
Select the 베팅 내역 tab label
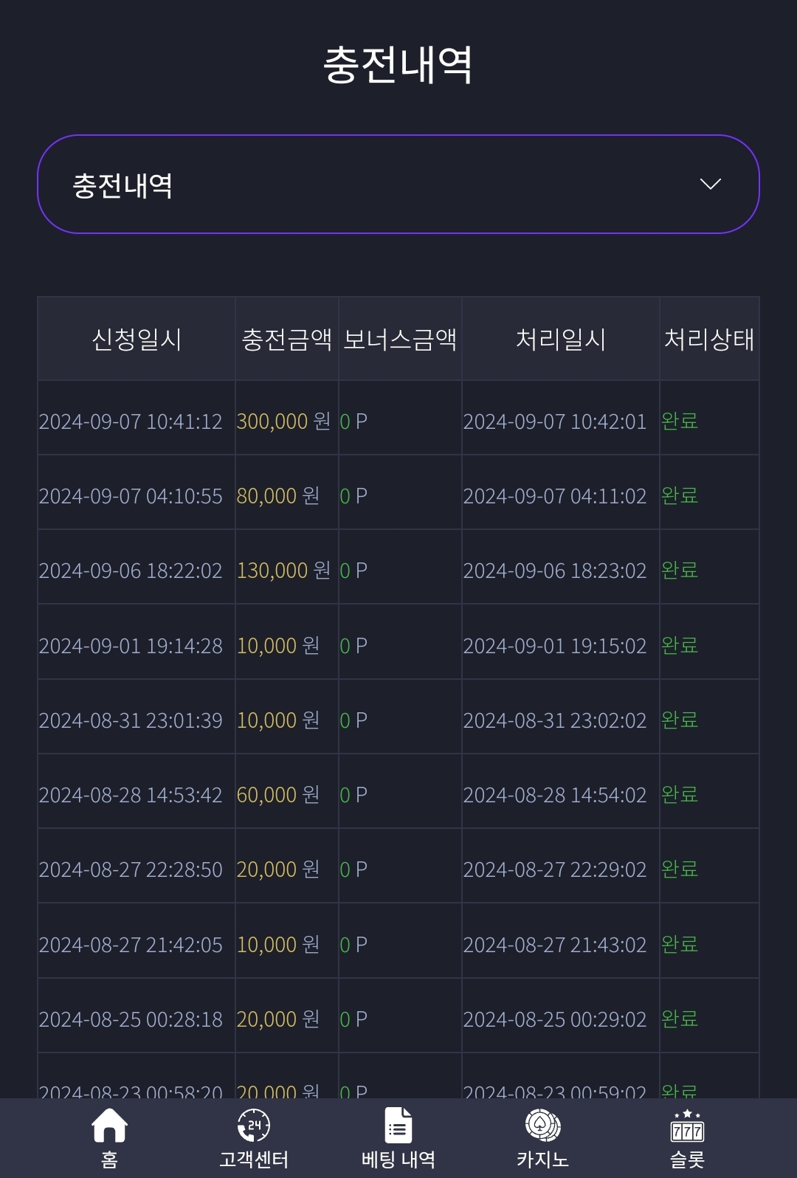pyautogui.click(x=398, y=1160)
